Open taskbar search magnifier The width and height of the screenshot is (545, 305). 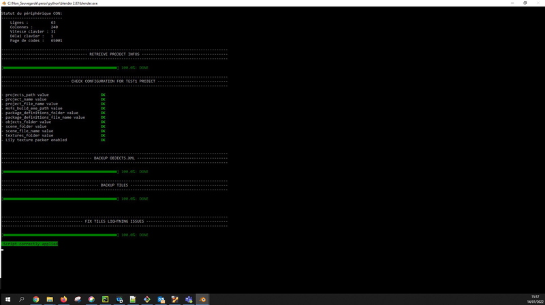tap(21, 299)
